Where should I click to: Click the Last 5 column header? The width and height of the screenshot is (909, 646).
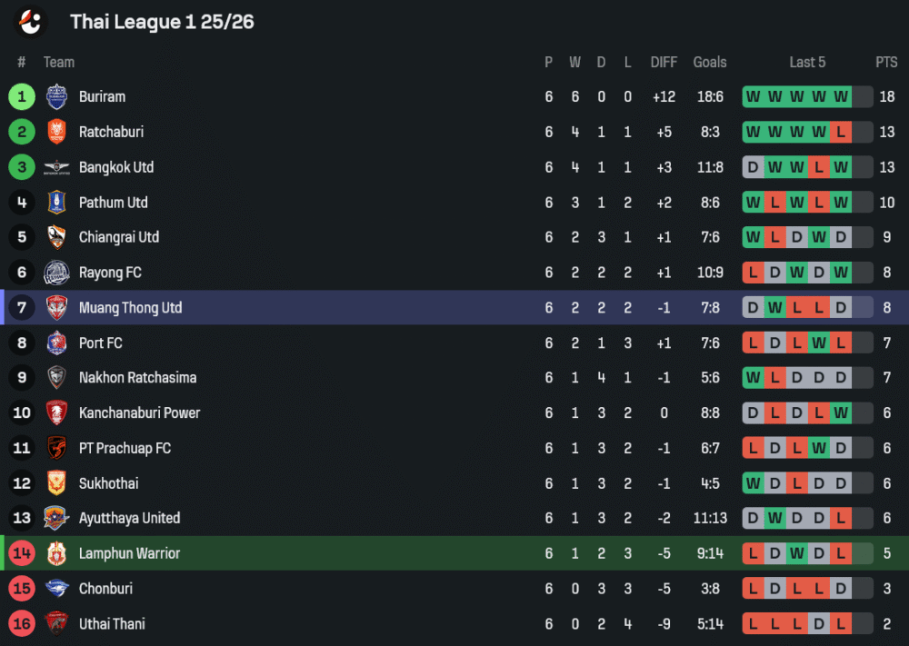[807, 62]
